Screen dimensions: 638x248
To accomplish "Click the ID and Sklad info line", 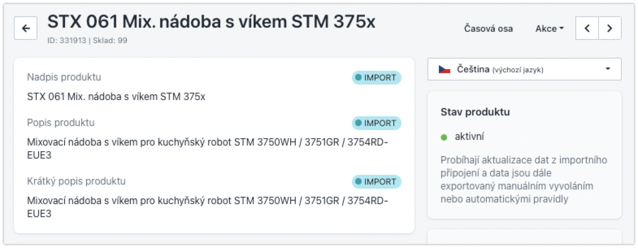I will click(87, 40).
